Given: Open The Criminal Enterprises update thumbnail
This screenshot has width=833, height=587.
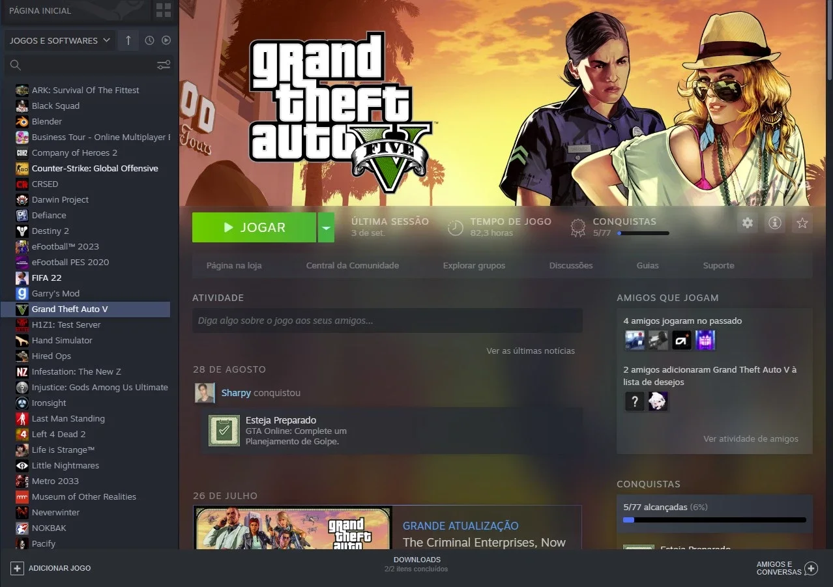Looking at the screenshot, I should click(x=293, y=527).
